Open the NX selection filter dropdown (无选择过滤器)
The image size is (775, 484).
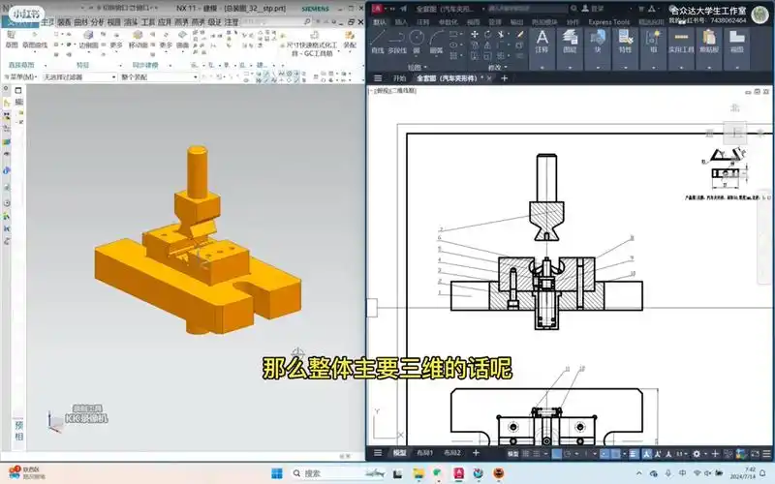(x=79, y=77)
